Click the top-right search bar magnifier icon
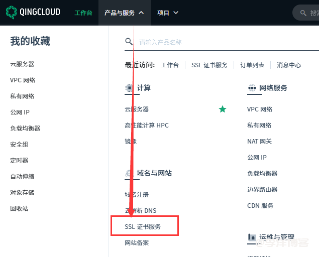The width and height of the screenshot is (319, 257). tap(303, 13)
